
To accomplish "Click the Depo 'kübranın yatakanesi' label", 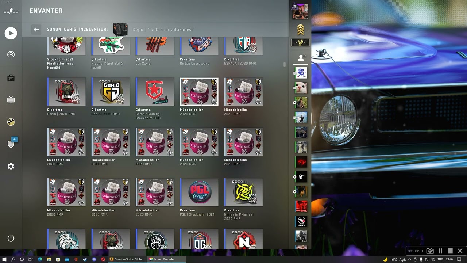I will point(163,30).
